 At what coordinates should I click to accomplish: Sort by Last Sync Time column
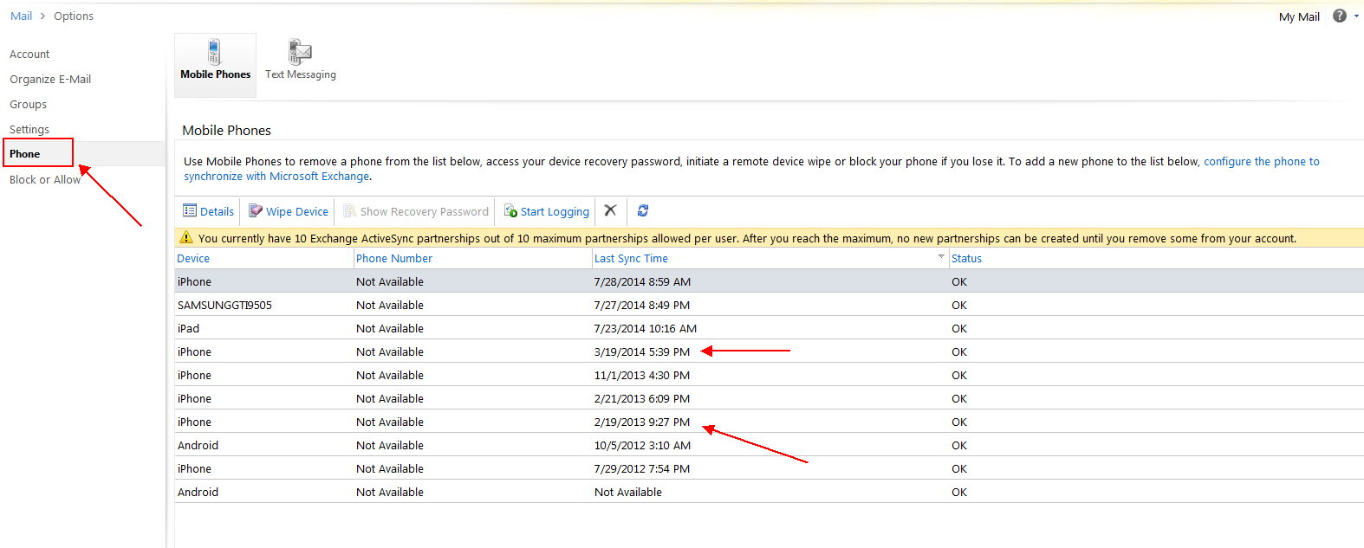tap(631, 259)
